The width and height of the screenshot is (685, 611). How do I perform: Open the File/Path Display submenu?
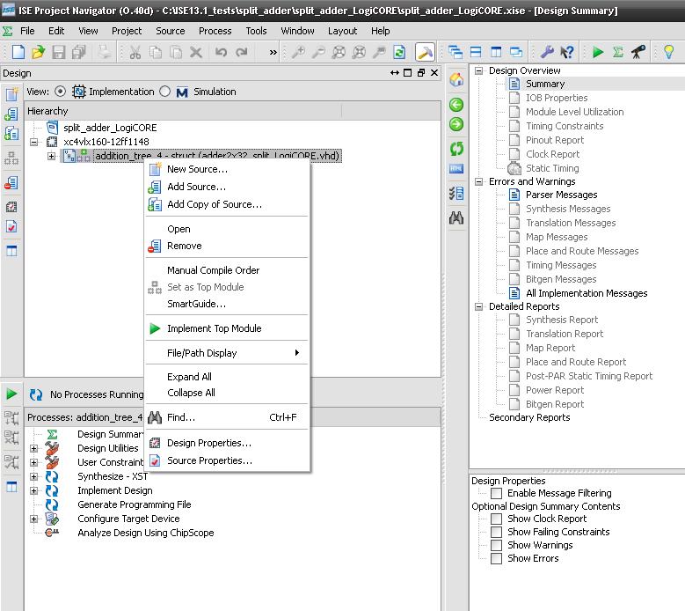227,353
